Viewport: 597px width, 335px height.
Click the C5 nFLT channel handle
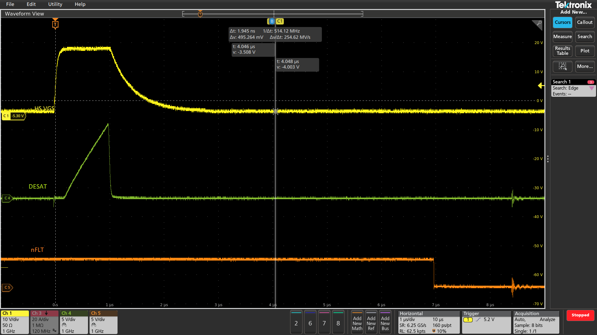[x=7, y=288]
